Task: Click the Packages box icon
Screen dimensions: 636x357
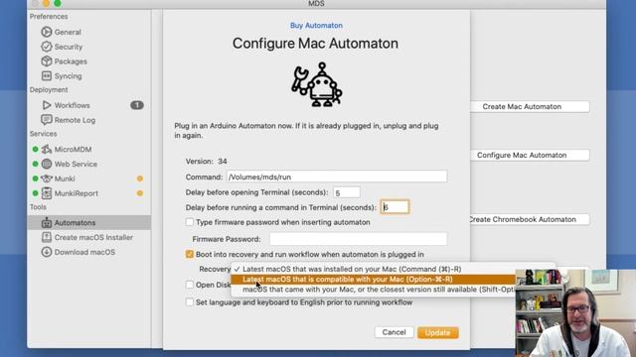Action: (x=47, y=61)
